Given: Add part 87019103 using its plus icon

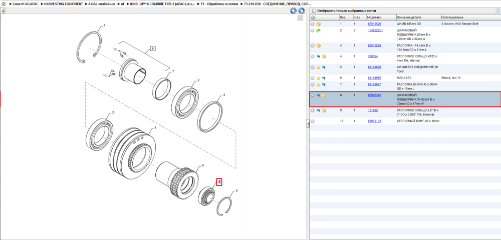Looking at the screenshot, I should (313, 121).
